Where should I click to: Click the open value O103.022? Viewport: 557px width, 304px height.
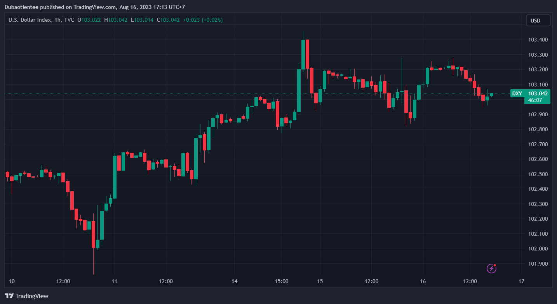[x=89, y=20]
